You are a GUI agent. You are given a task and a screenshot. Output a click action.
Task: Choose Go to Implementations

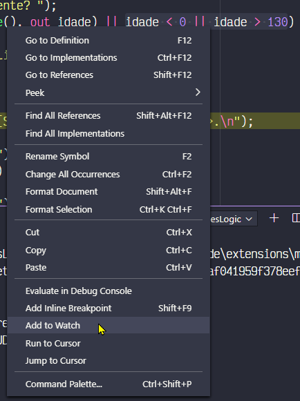109,58
